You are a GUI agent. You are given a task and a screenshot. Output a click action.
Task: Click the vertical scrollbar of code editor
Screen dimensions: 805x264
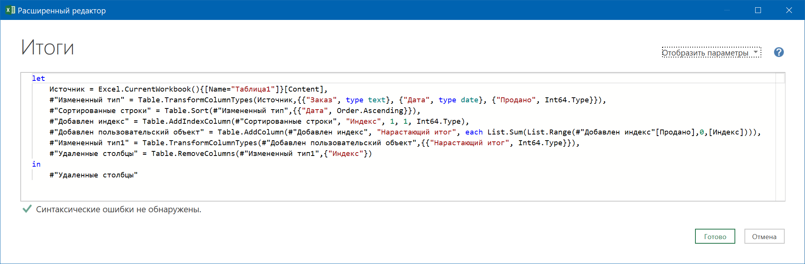pyautogui.click(x=780, y=136)
